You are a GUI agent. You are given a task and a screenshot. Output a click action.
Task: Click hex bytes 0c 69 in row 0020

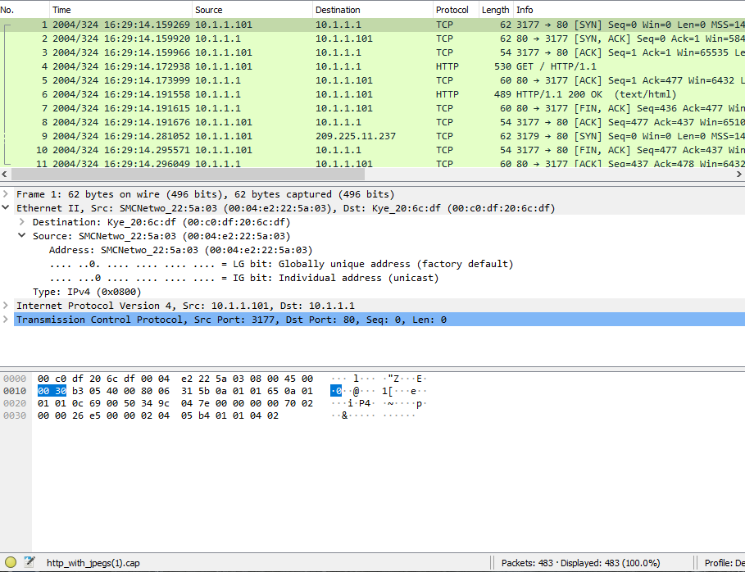coord(86,403)
